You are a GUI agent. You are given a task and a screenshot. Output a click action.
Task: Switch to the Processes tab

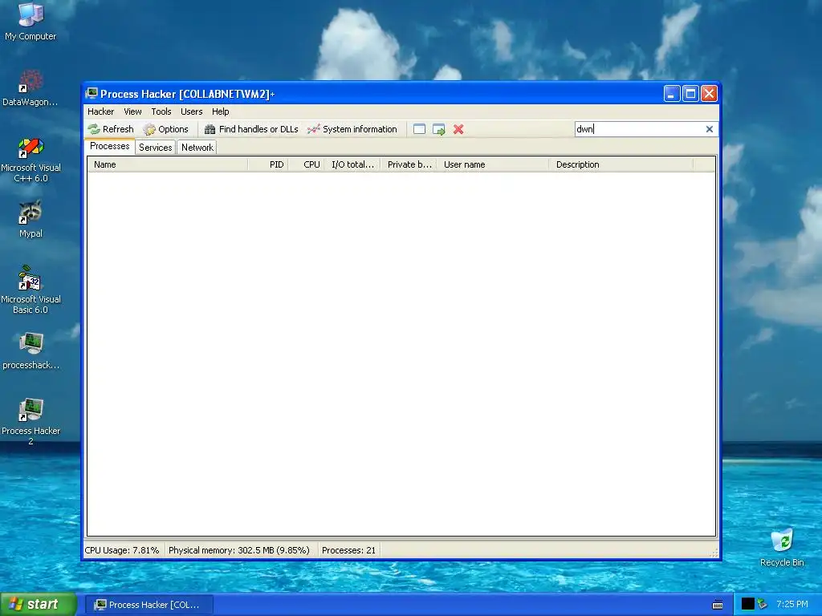point(109,146)
